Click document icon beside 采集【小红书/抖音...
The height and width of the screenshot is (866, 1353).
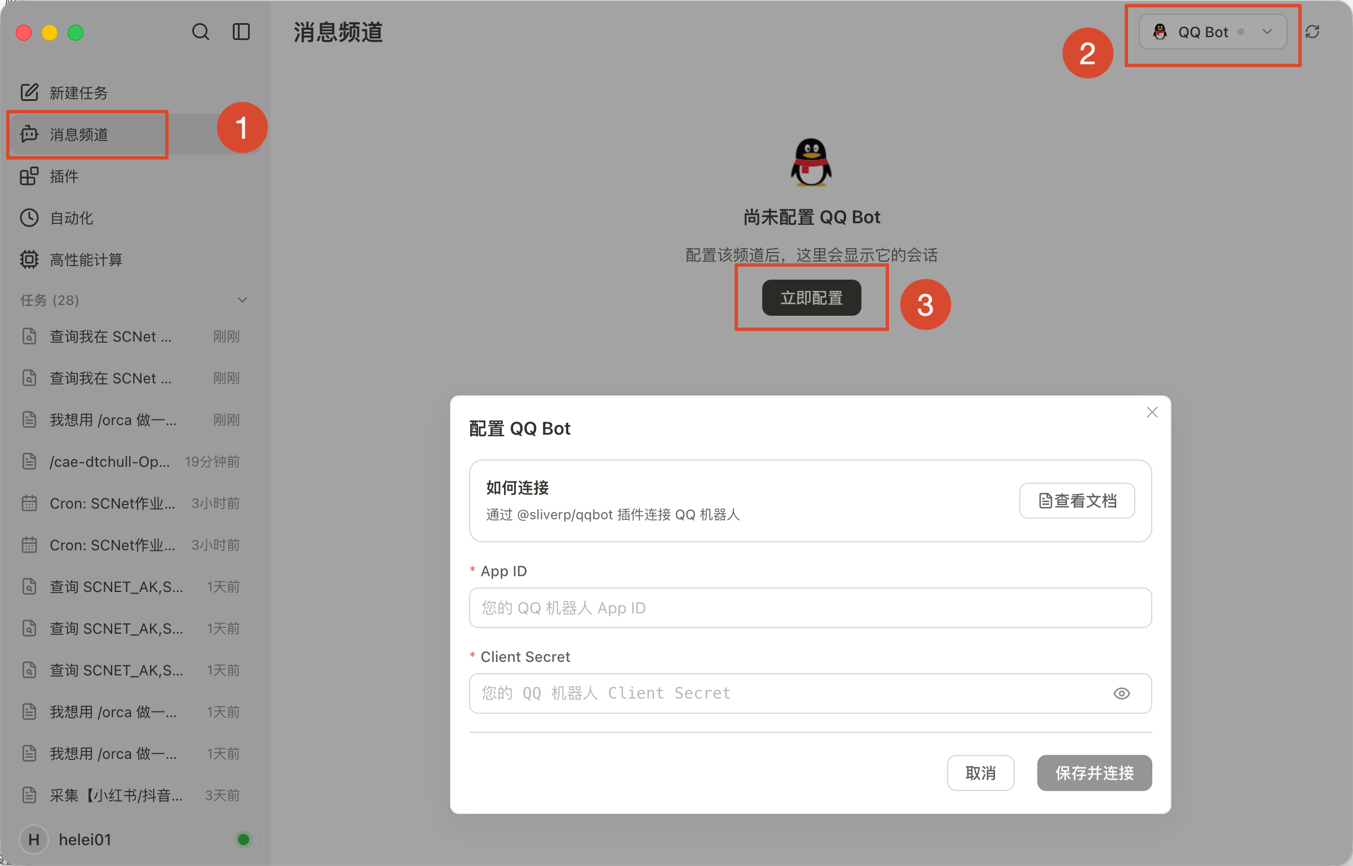click(x=29, y=796)
